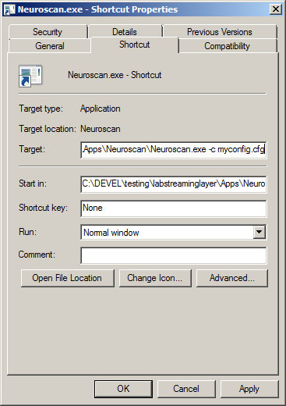Click the Cancel button
The image size is (286, 406).
186,389
